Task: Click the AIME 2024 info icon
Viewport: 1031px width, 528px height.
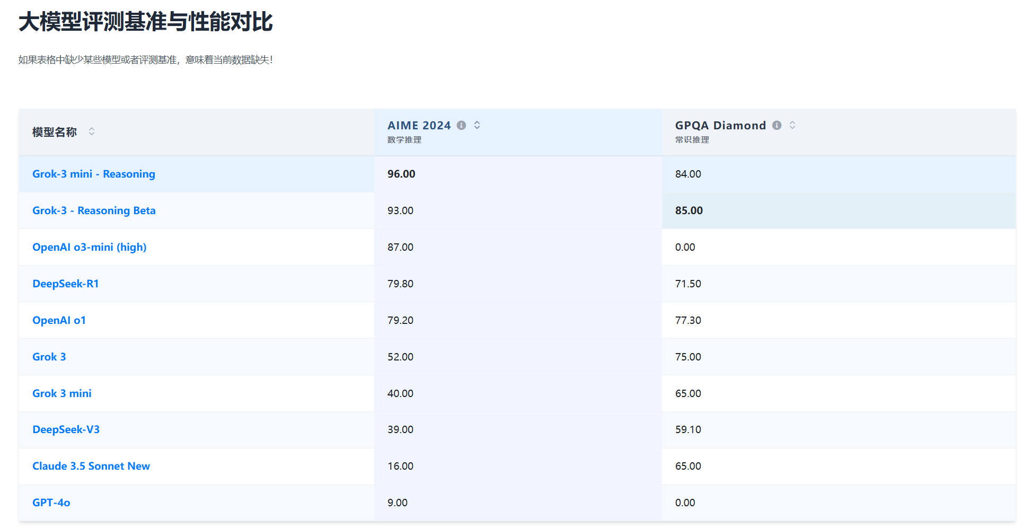Action: 461,125
